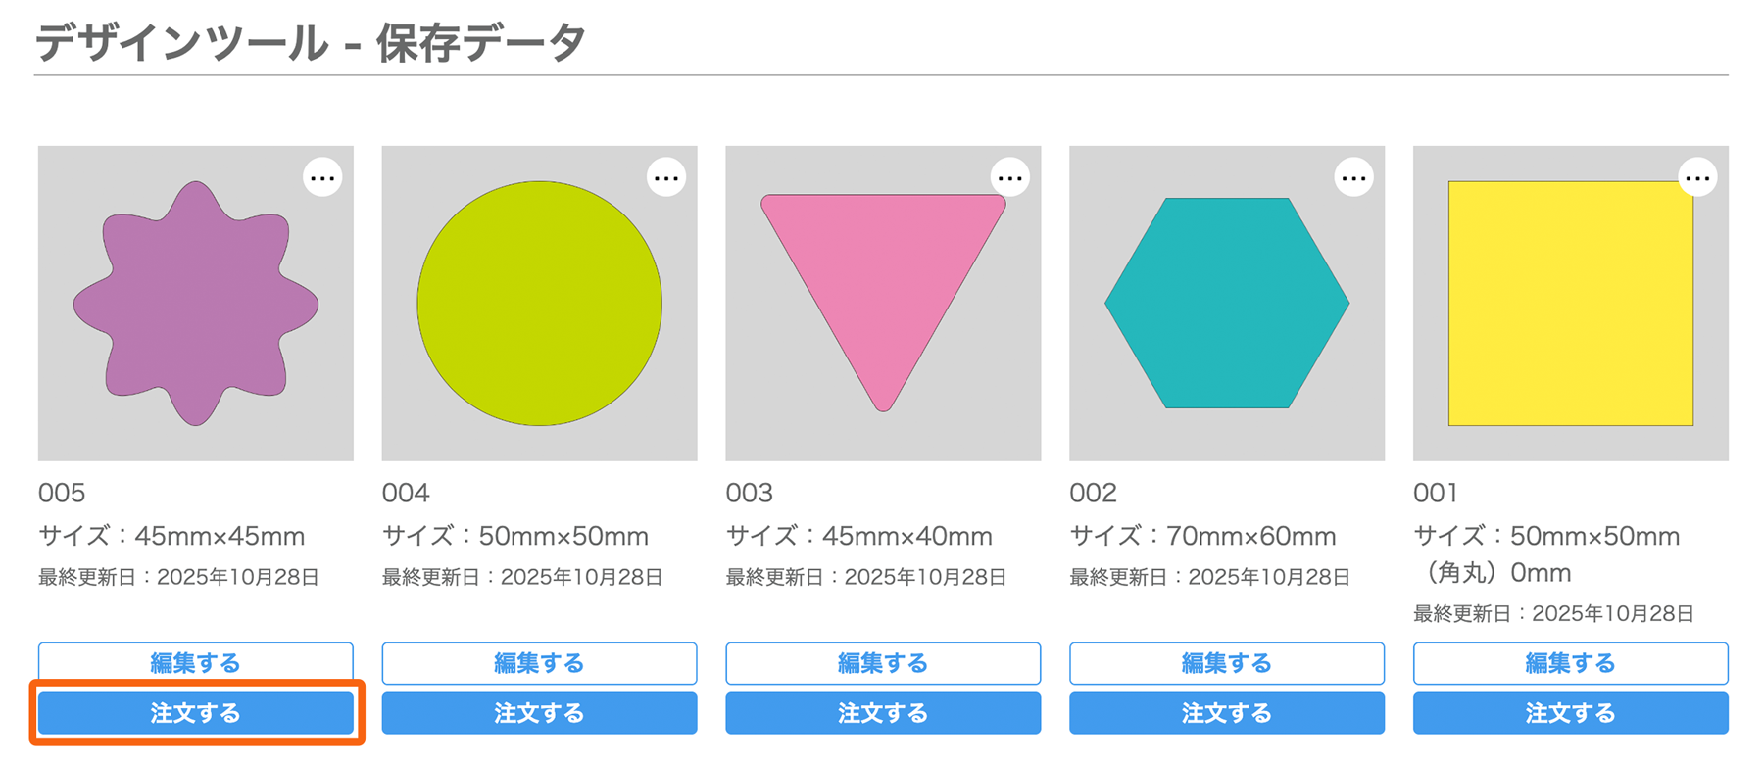Open the three-dot menu on design 003

[x=1010, y=178]
